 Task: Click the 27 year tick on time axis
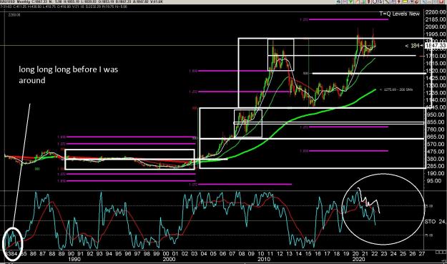(x=422, y=253)
